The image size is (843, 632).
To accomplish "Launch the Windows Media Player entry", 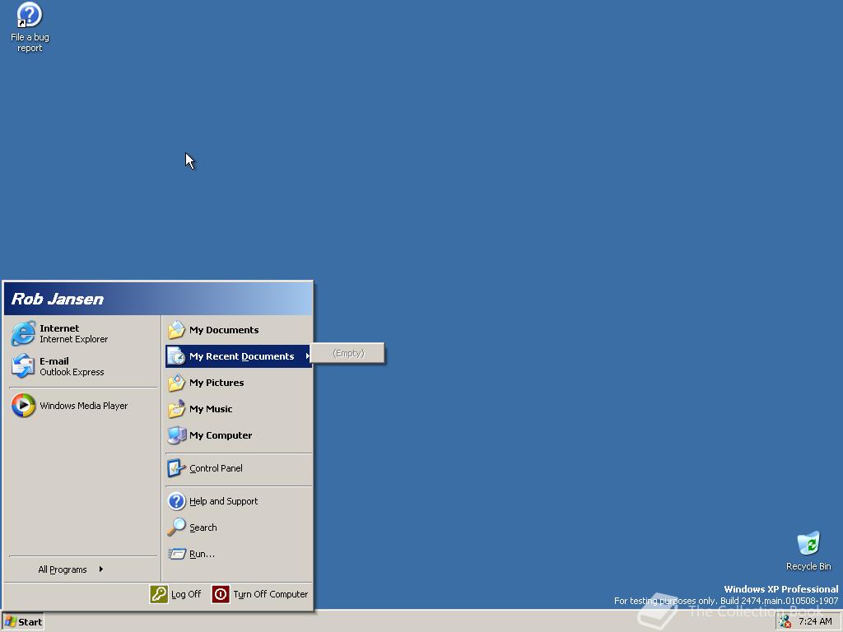I will click(x=83, y=405).
